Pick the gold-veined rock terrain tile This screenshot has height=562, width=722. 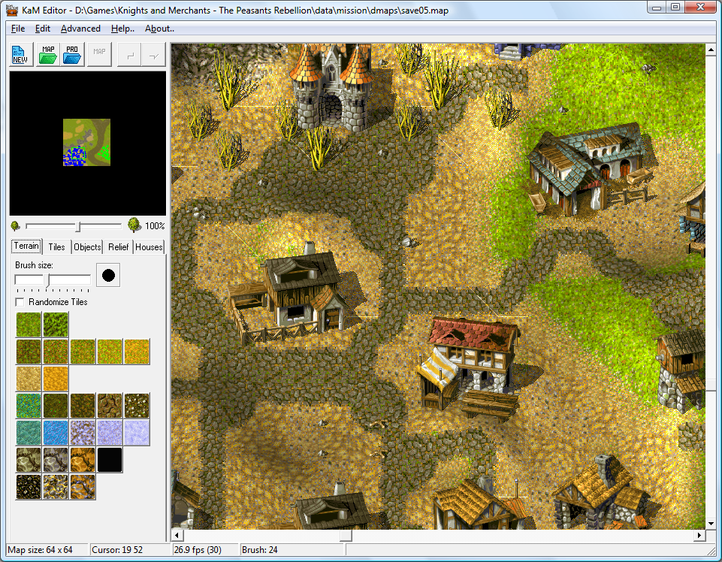tap(56, 487)
